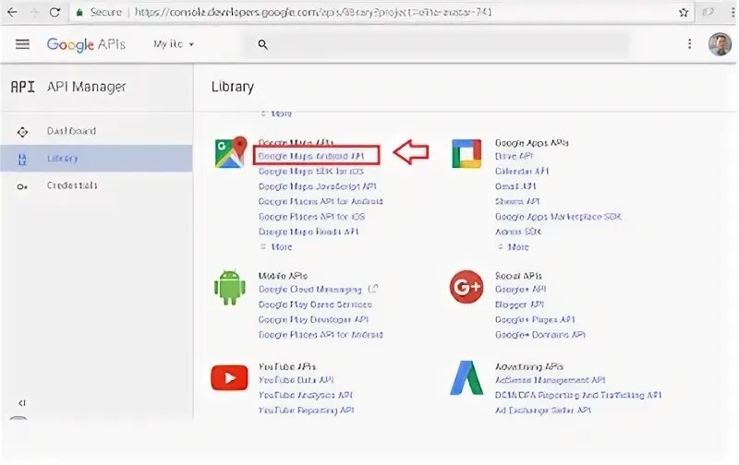Screen dimensions: 739x465
Task: Open Places API for Android under Mobile APIs
Action: tap(321, 335)
